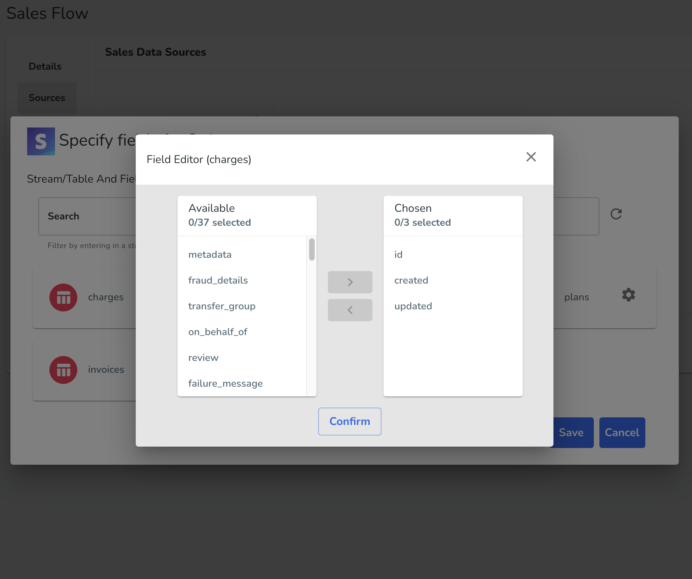Click the refresh icon beside search

click(616, 214)
